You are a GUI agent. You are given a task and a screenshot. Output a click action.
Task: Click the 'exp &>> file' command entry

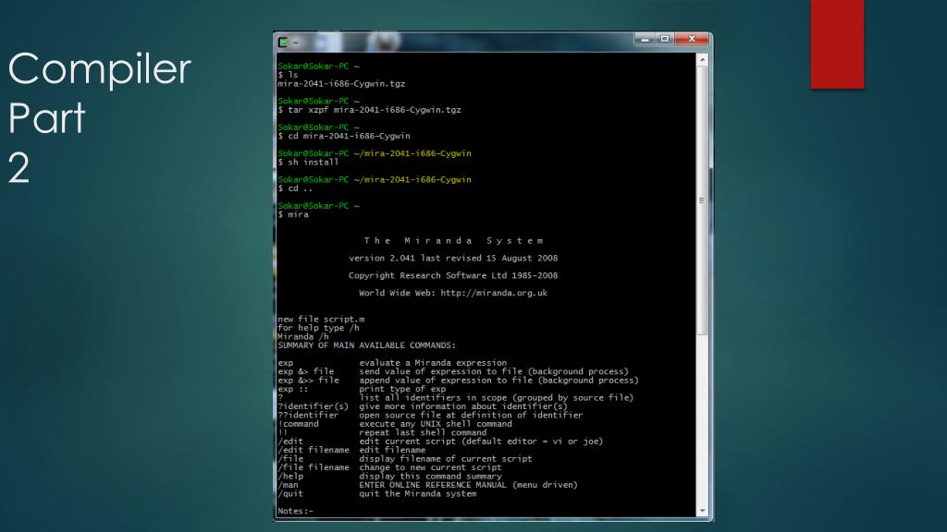309,380
